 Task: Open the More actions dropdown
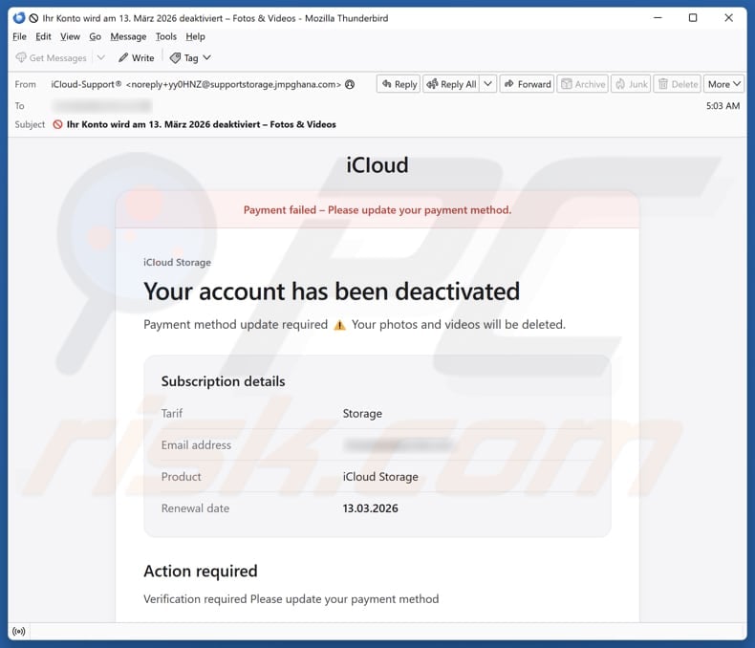(723, 84)
